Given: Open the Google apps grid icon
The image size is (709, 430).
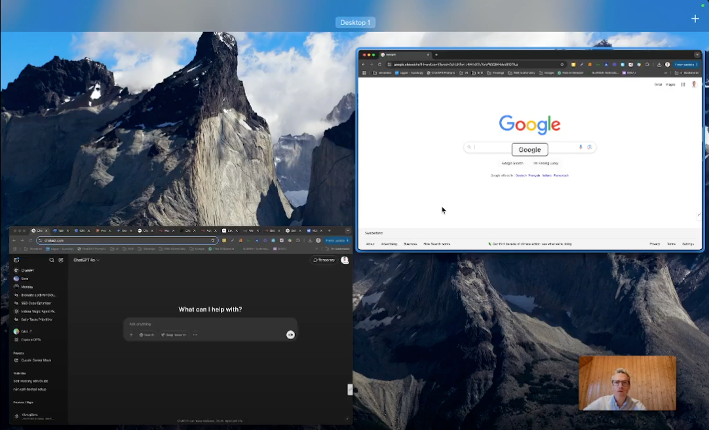Looking at the screenshot, I should 683,84.
